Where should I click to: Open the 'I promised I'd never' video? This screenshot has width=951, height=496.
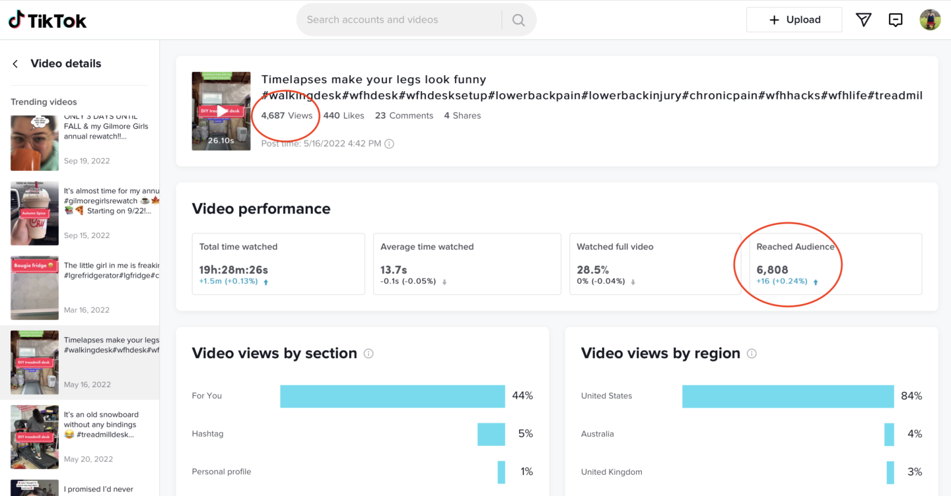(x=79, y=488)
